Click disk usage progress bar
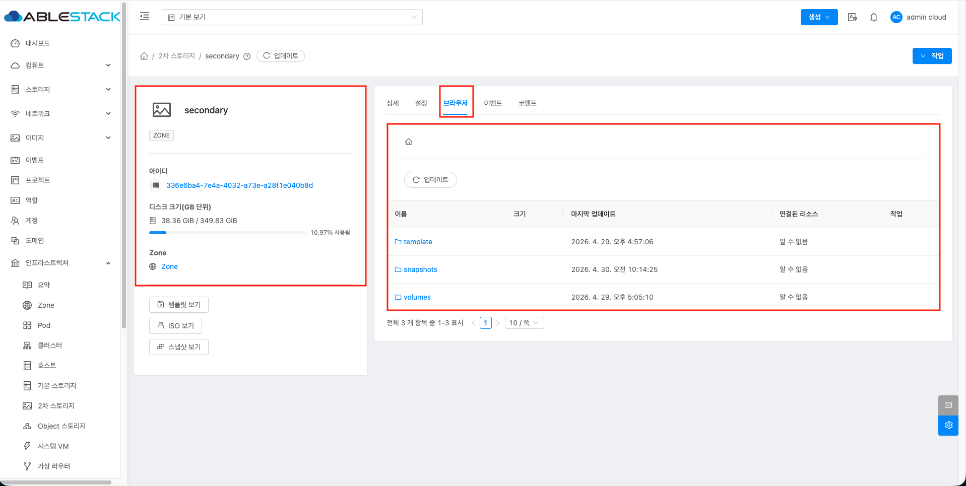 pos(227,233)
